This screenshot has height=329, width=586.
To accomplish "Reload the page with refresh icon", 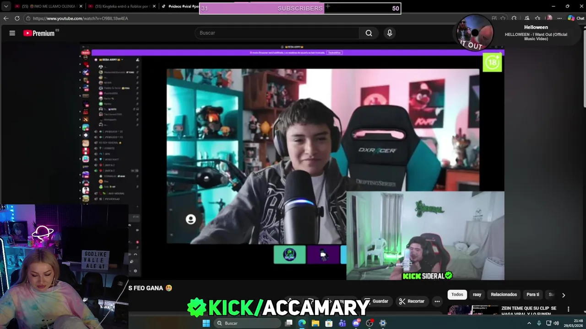I will pyautogui.click(x=17, y=18).
